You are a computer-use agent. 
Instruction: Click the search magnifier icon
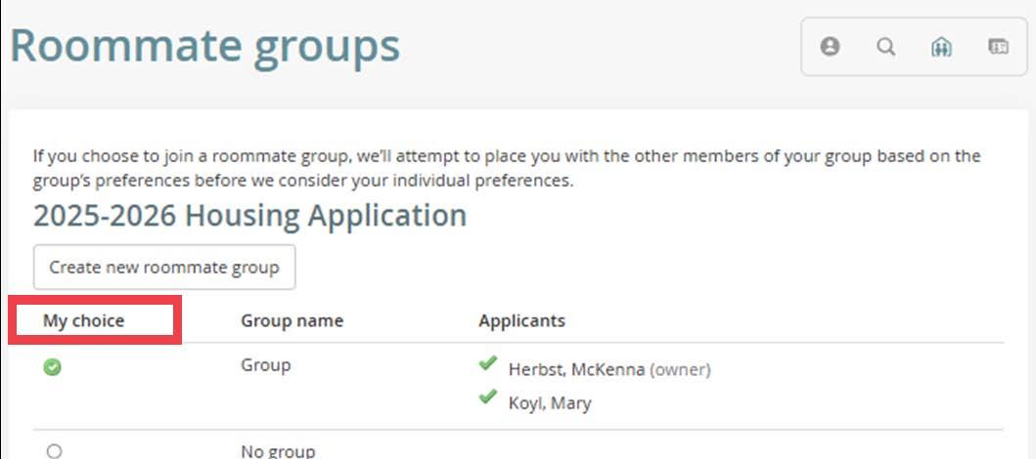coord(885,46)
